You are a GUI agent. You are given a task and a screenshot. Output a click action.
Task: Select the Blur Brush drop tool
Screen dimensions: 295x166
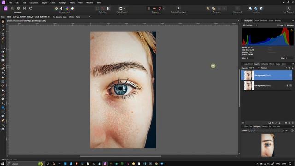(x=3, y=90)
